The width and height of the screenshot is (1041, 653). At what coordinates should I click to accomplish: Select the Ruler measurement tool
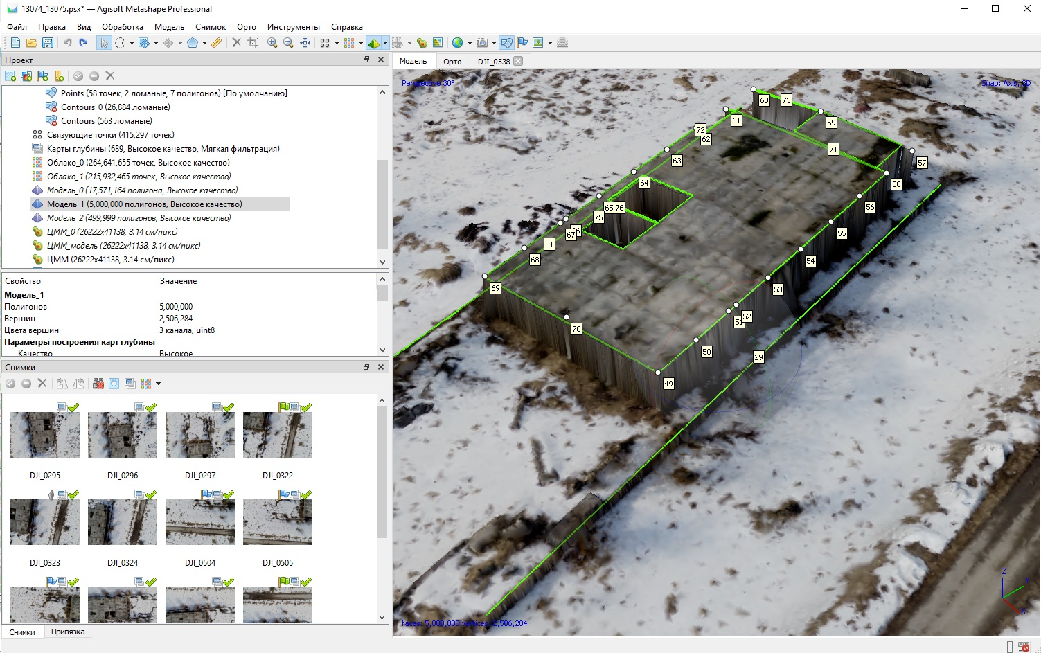click(x=217, y=43)
